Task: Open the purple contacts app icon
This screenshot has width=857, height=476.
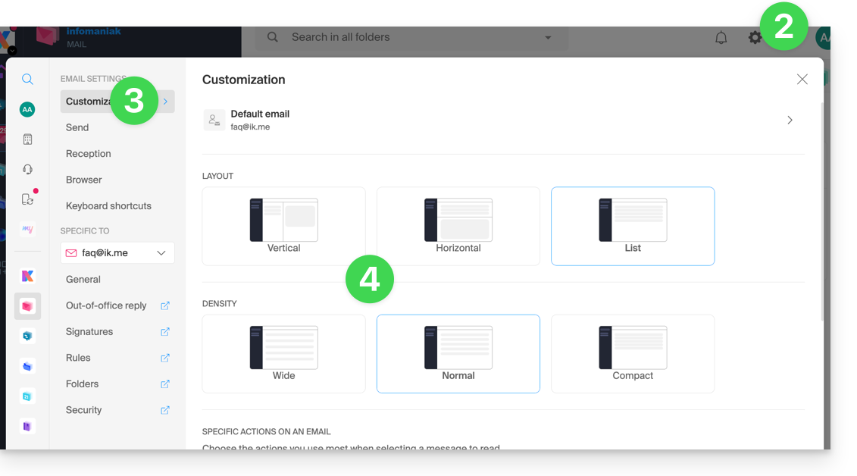Action: click(27, 426)
